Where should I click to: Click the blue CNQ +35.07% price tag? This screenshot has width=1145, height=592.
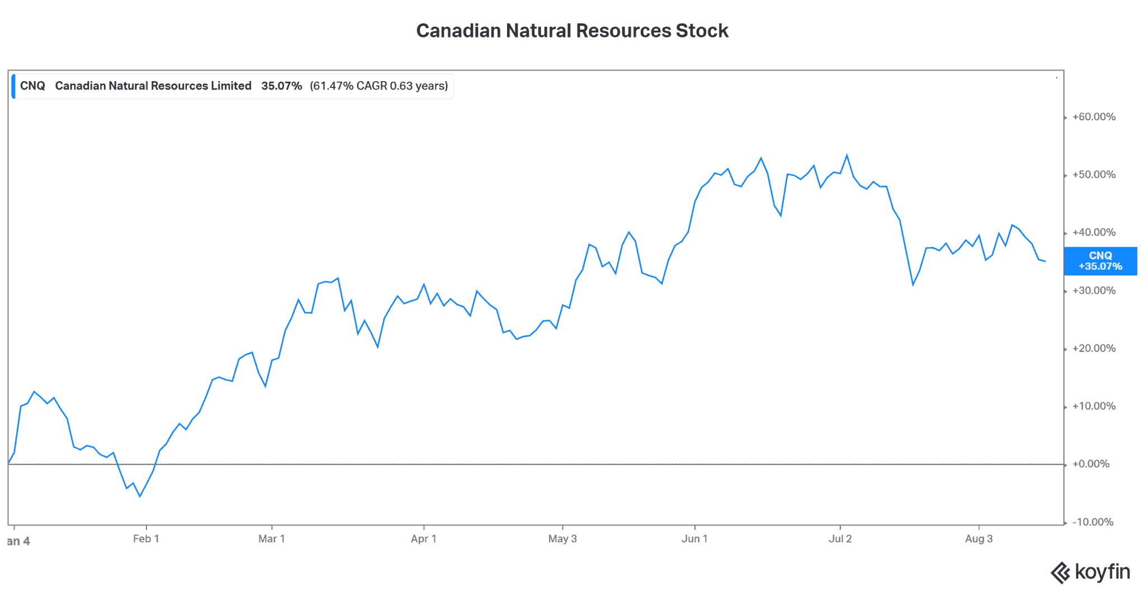(x=1100, y=261)
